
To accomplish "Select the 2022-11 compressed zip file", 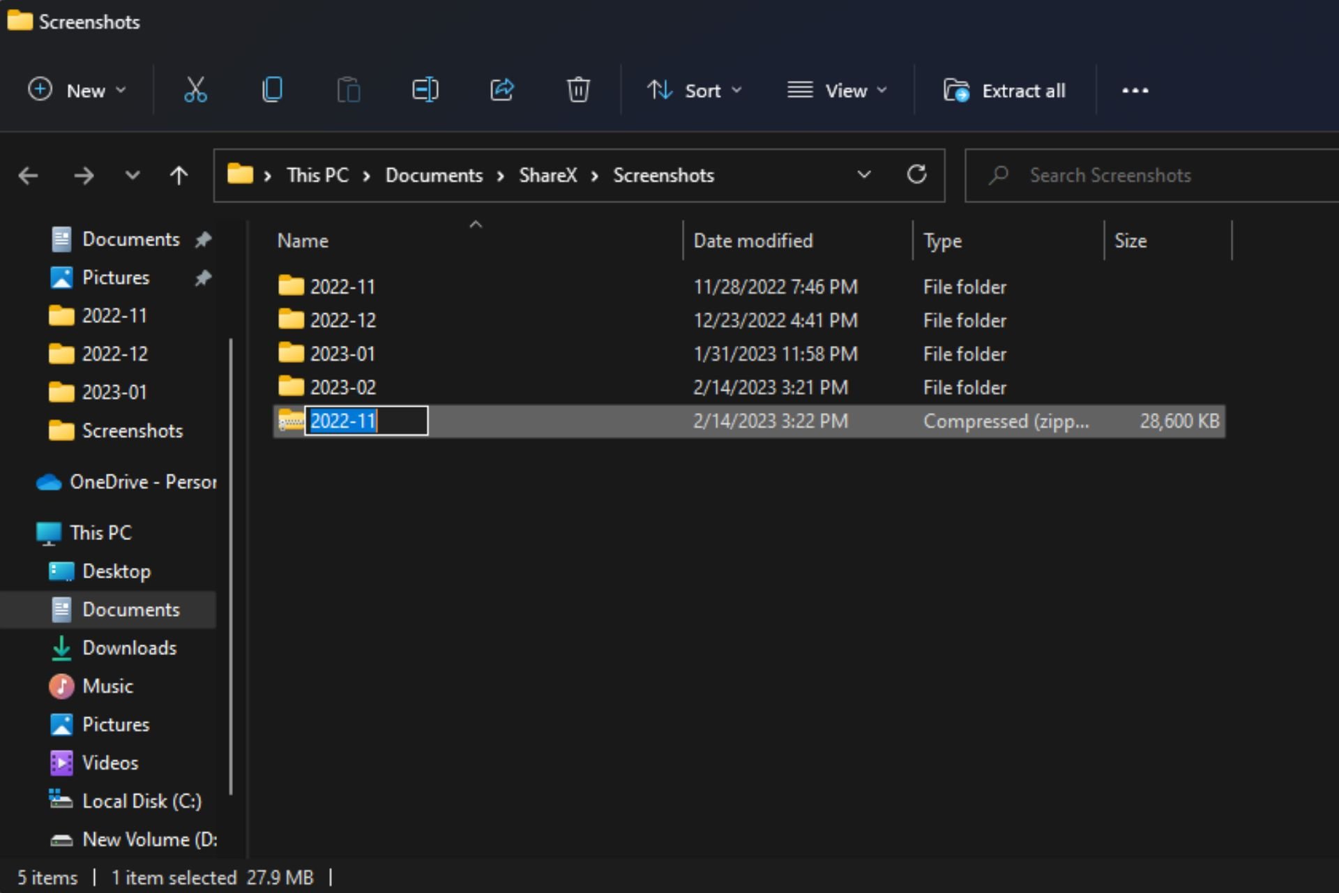I will [x=342, y=421].
